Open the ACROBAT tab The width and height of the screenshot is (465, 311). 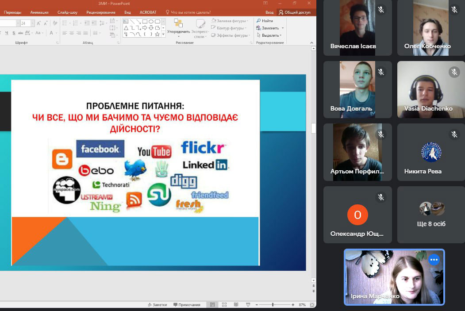pyautogui.click(x=148, y=12)
